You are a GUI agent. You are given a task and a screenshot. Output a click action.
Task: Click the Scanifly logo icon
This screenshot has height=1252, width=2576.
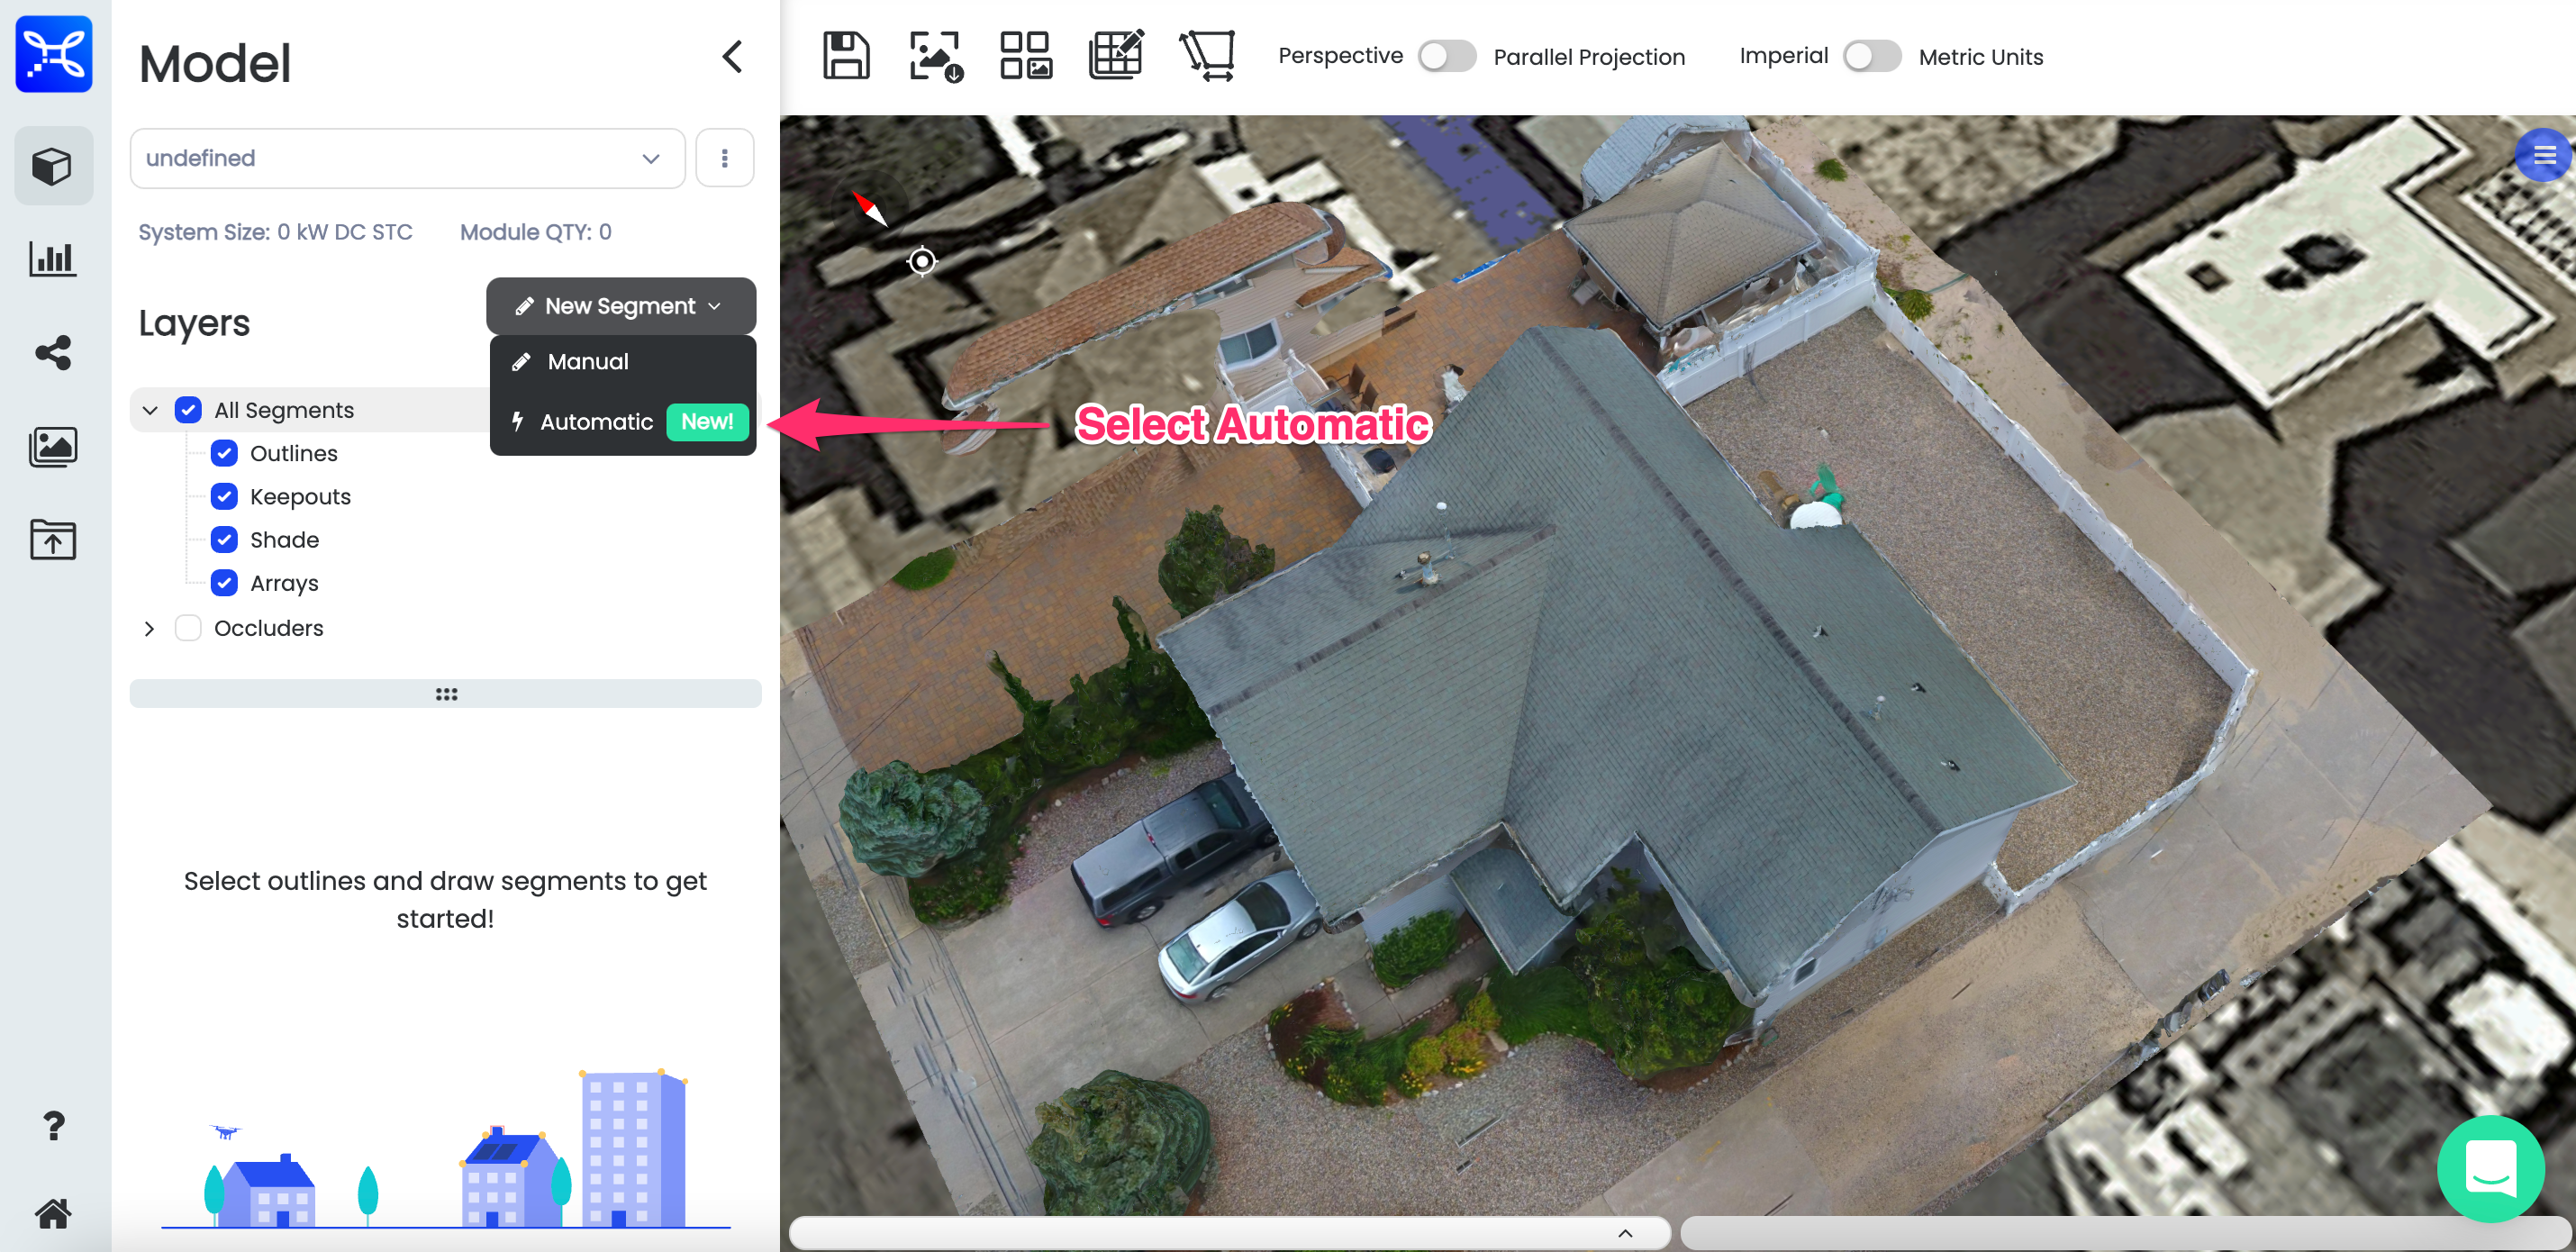click(x=54, y=54)
